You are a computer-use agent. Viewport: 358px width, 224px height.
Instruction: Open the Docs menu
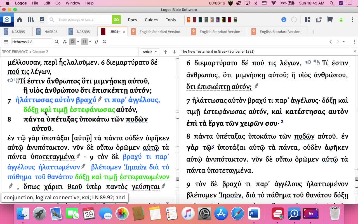132,20
